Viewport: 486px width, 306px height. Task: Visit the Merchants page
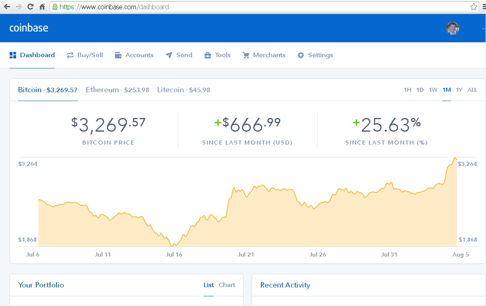[264, 55]
